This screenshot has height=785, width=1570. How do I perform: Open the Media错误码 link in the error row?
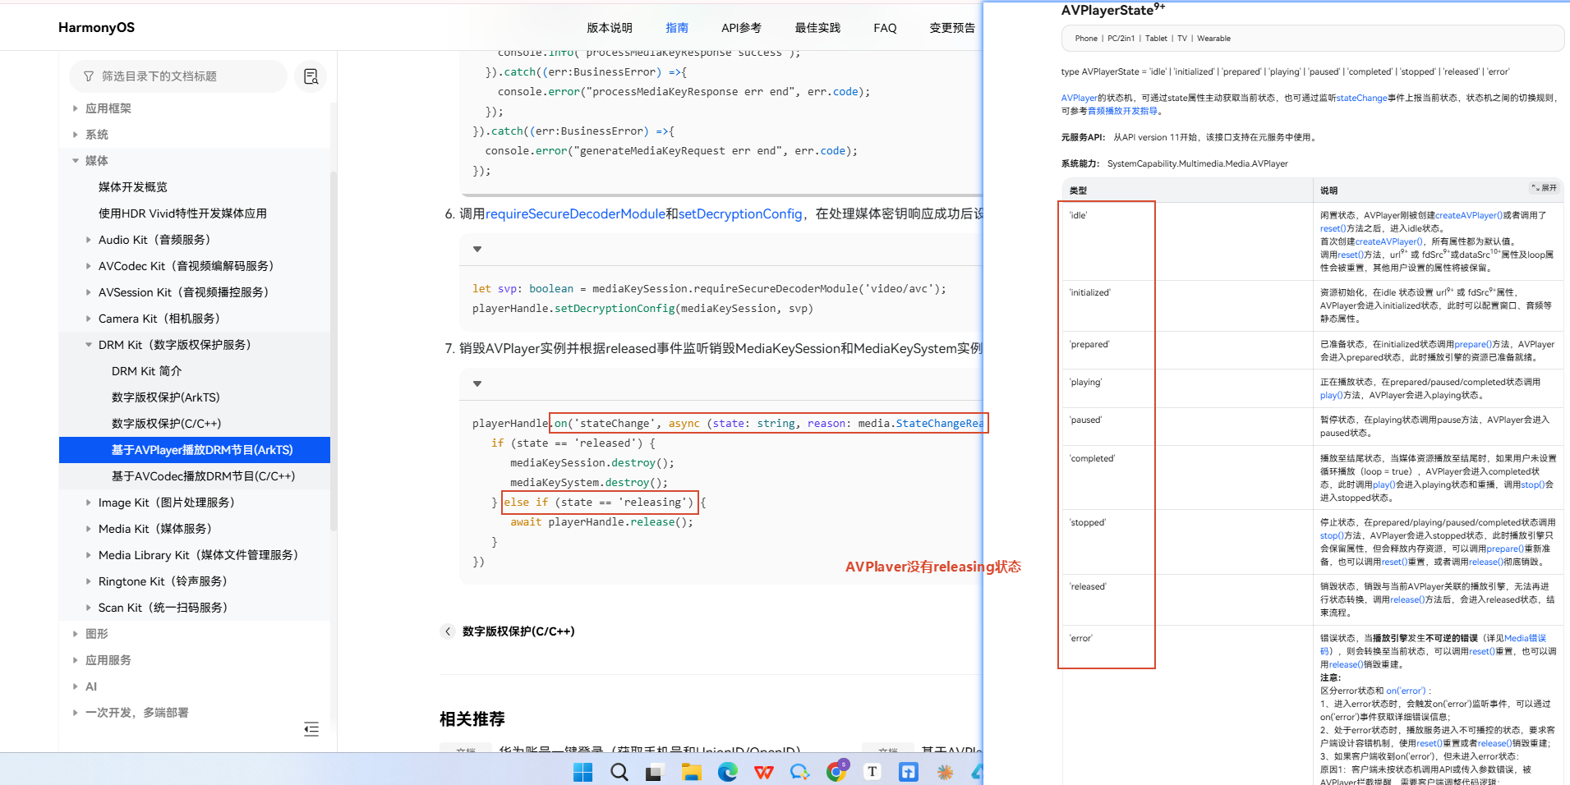pos(1525,638)
